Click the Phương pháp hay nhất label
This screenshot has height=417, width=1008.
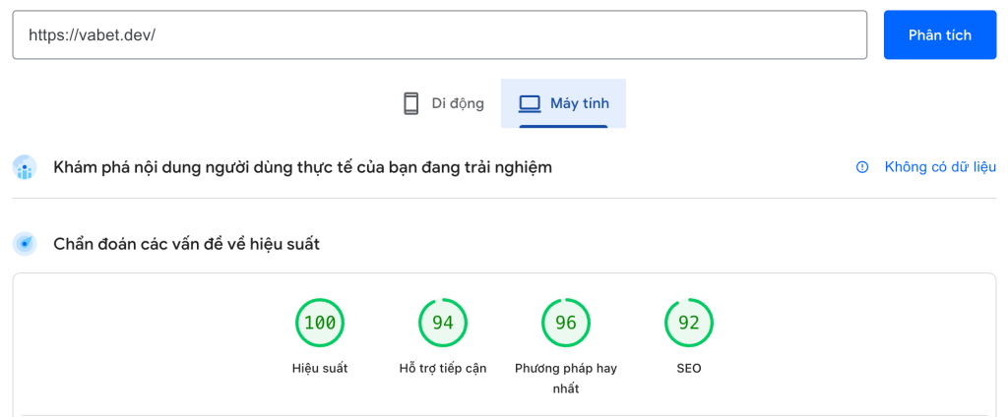click(566, 379)
